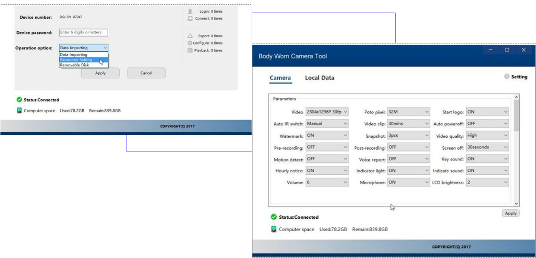536x258 pixels.
Task: Click the Computer space disk icon in Camera Tool
Action: pos(274,229)
